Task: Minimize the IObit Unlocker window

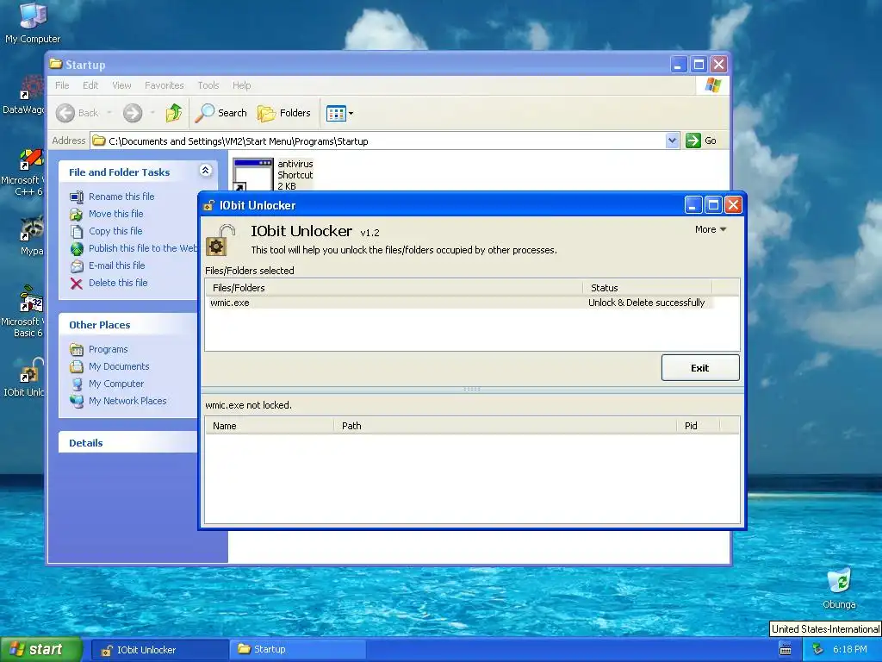Action: tap(693, 205)
